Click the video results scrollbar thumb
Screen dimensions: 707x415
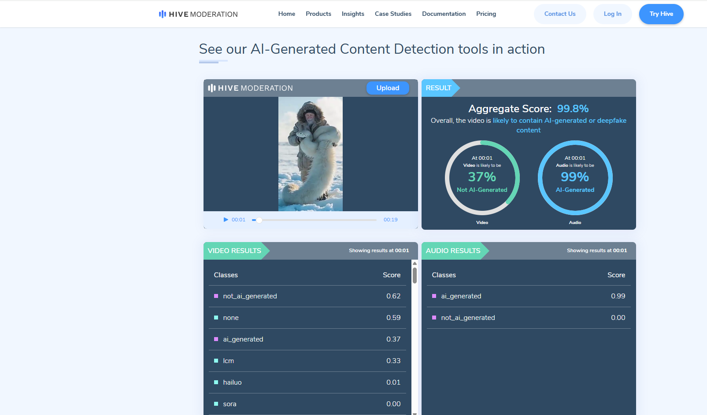tap(415, 276)
